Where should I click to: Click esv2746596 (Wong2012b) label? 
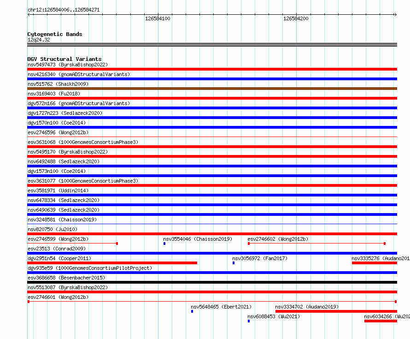pos(58,132)
